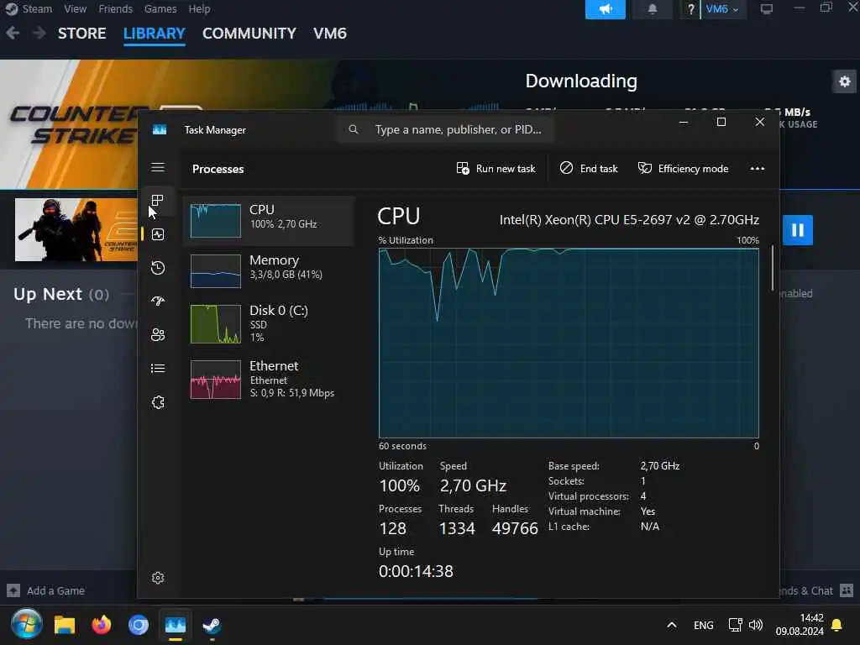860x645 pixels.
Task: Click ENG language indicator
Action: tap(704, 625)
